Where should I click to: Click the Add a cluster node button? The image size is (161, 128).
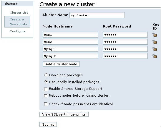61,64
